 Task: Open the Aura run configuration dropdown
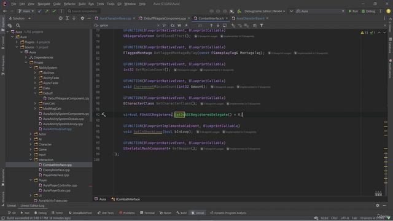point(320,11)
